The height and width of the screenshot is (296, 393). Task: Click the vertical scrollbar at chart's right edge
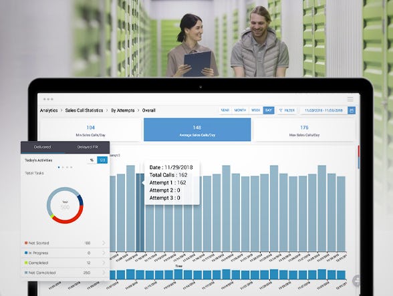359,157
